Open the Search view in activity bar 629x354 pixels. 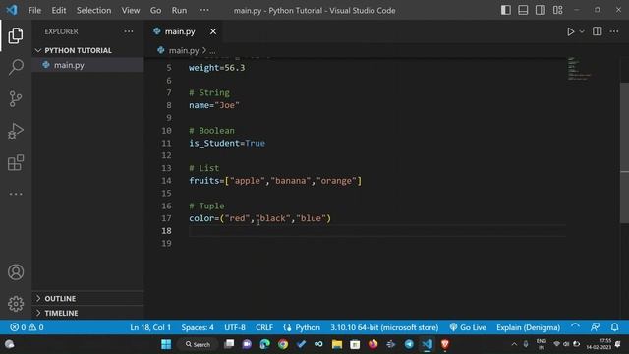[x=16, y=67]
